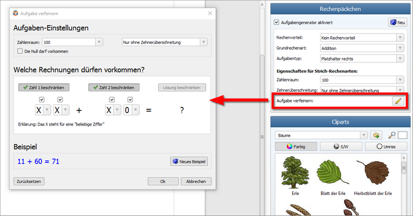Switch clipart style to Farbig
Image resolution: width=413 pixels, height=216 pixels.
(296, 146)
